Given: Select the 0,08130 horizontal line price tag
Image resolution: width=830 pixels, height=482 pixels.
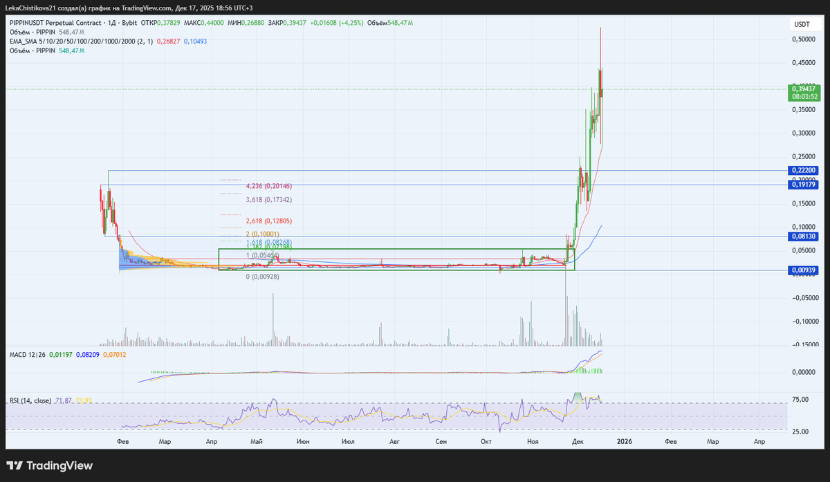Looking at the screenshot, I should pyautogui.click(x=804, y=237).
